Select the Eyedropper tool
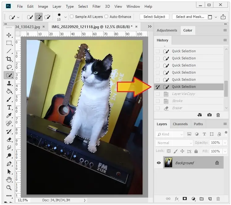231x205 pixels. (x=9, y=115)
